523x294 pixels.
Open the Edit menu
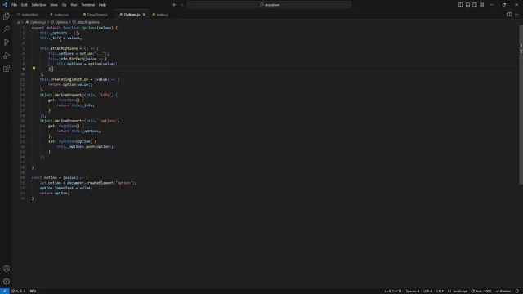click(24, 5)
